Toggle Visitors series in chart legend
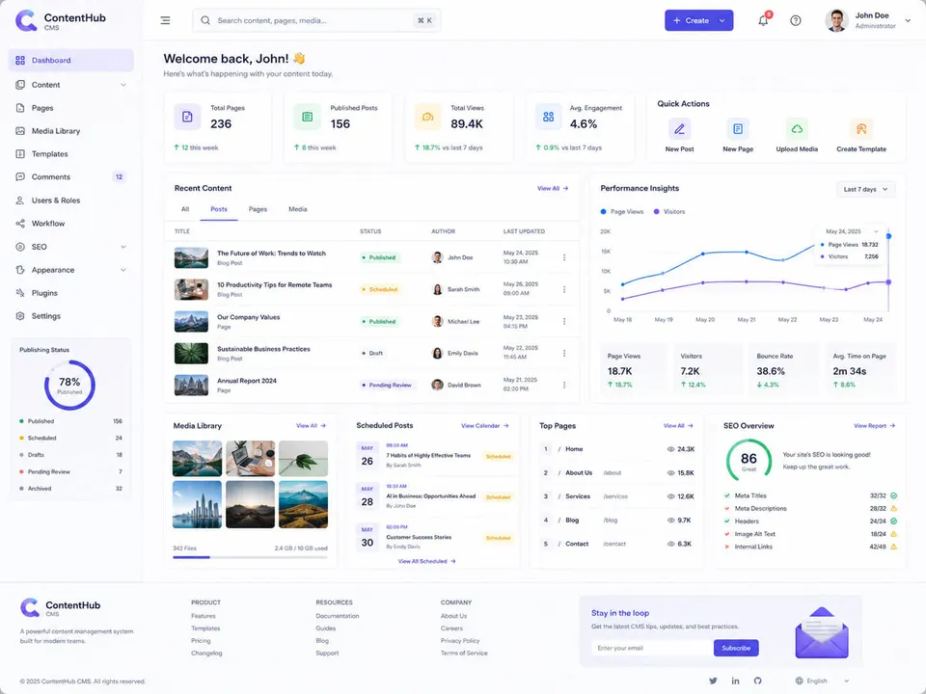 point(669,211)
